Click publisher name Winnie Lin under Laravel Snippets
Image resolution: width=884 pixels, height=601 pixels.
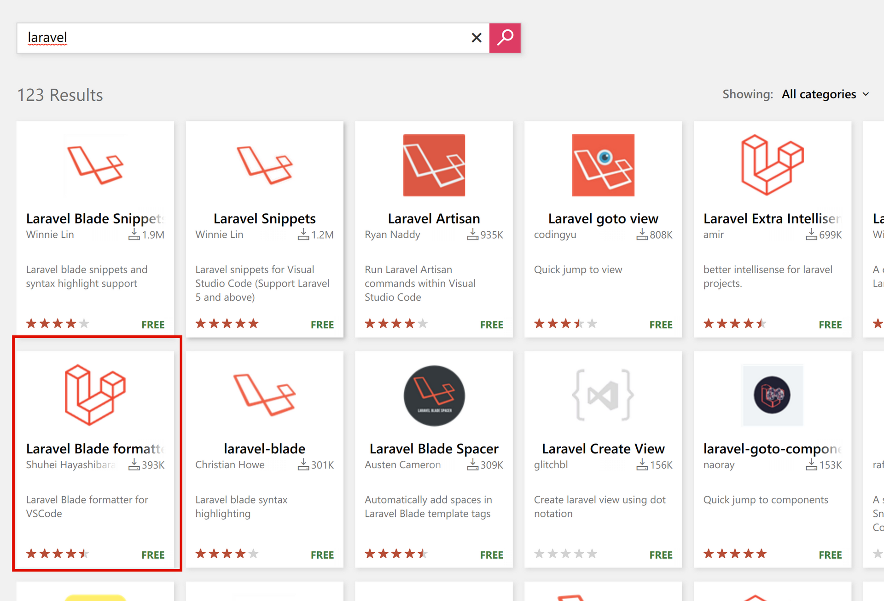pyautogui.click(x=219, y=235)
